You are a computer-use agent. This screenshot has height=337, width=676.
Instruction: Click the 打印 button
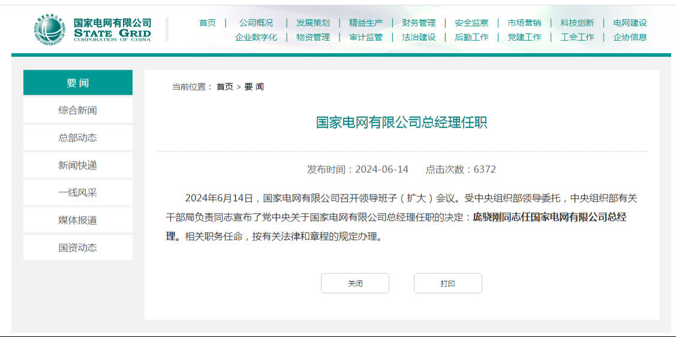click(448, 283)
